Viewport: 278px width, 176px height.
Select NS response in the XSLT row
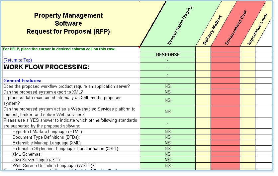coord(168,149)
